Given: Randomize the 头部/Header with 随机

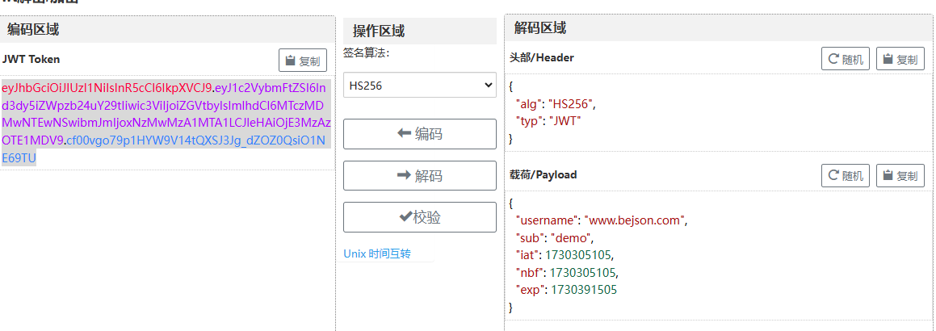Looking at the screenshot, I should (846, 59).
